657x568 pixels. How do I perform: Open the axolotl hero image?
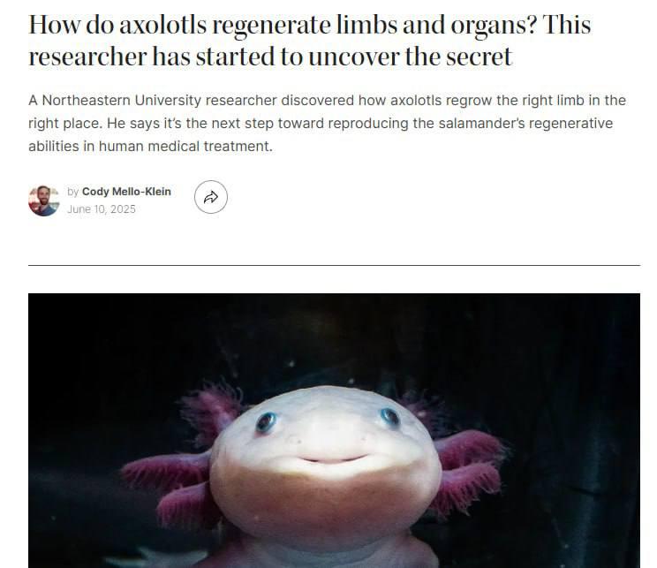pyautogui.click(x=334, y=430)
